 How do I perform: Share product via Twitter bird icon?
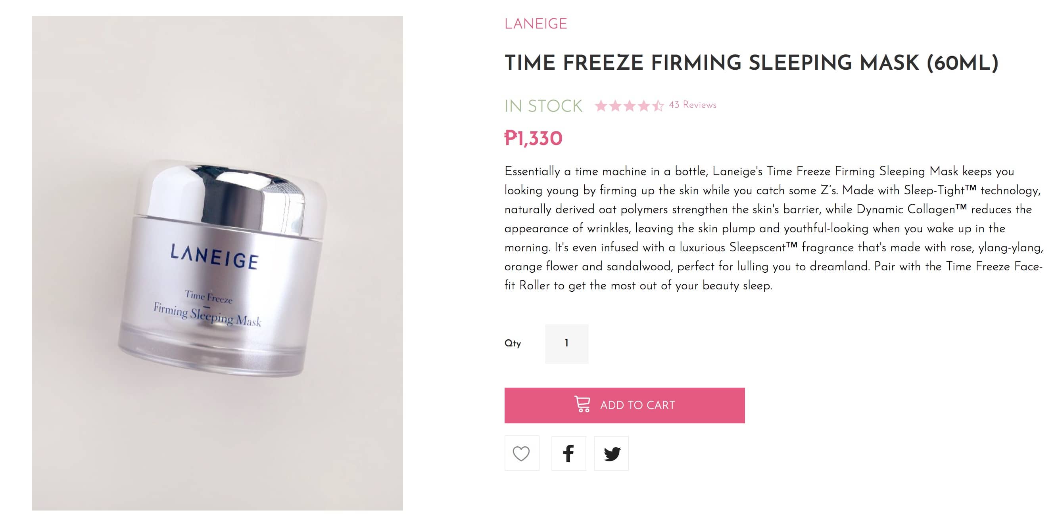tap(611, 453)
